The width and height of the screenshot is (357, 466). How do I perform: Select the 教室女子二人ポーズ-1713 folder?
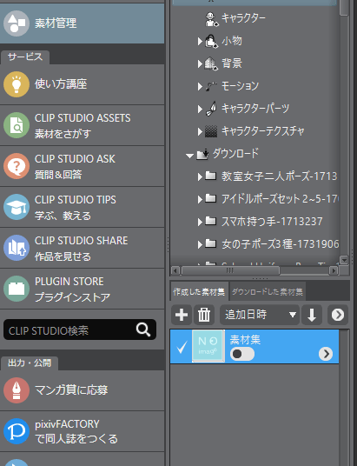click(x=279, y=176)
